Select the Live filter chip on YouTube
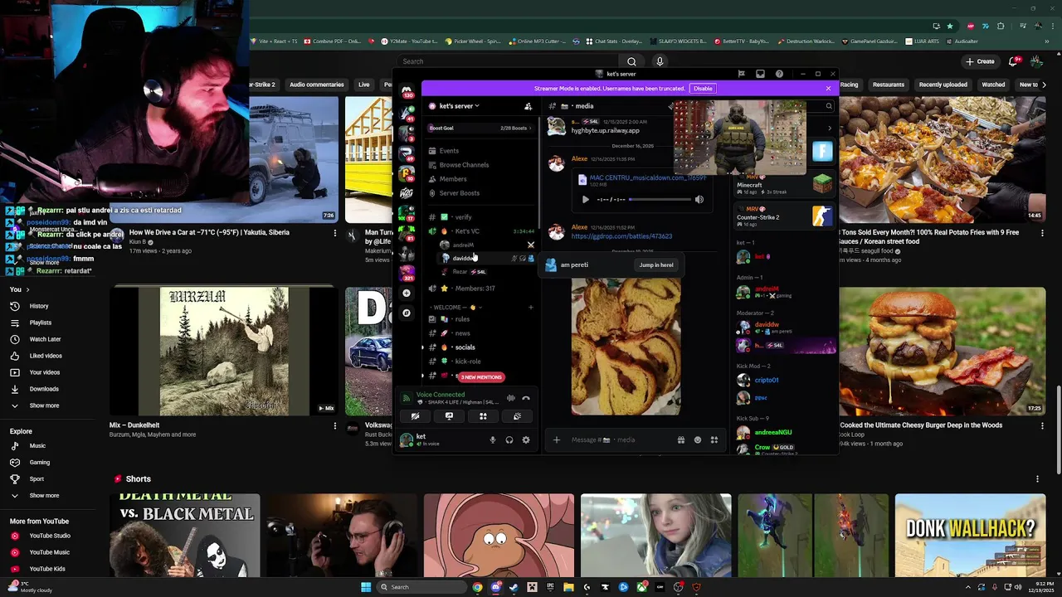 (x=363, y=85)
